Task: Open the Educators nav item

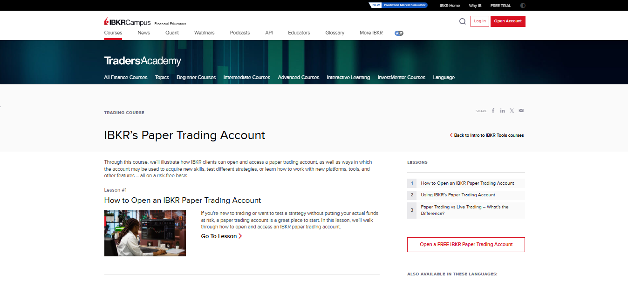Action: pyautogui.click(x=299, y=33)
